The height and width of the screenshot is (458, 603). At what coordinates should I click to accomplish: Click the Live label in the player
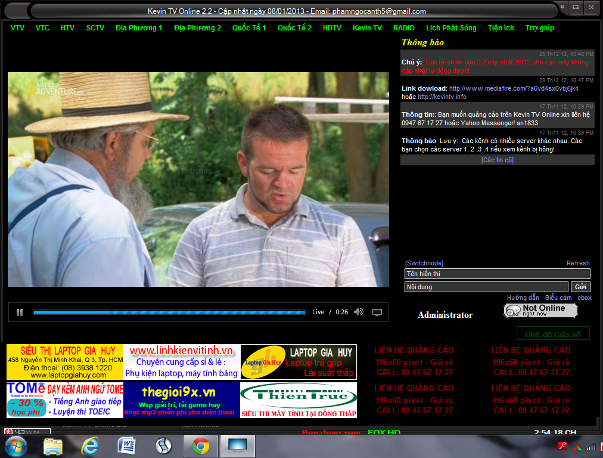click(318, 312)
